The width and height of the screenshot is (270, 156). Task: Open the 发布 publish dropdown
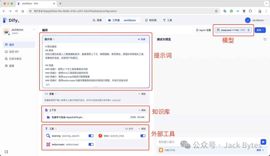click(x=260, y=30)
